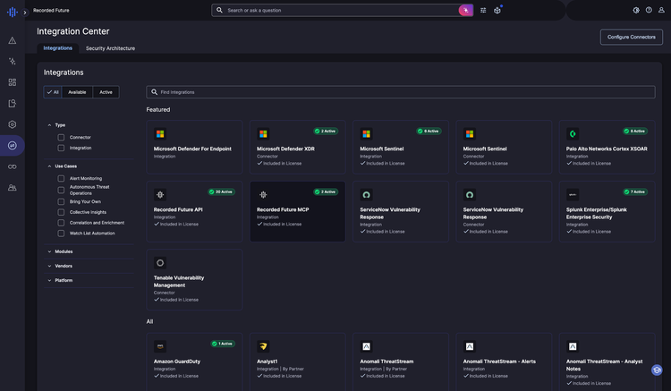Image resolution: width=671 pixels, height=391 pixels.
Task: Open the people icon in left sidebar
Action: (x=12, y=187)
